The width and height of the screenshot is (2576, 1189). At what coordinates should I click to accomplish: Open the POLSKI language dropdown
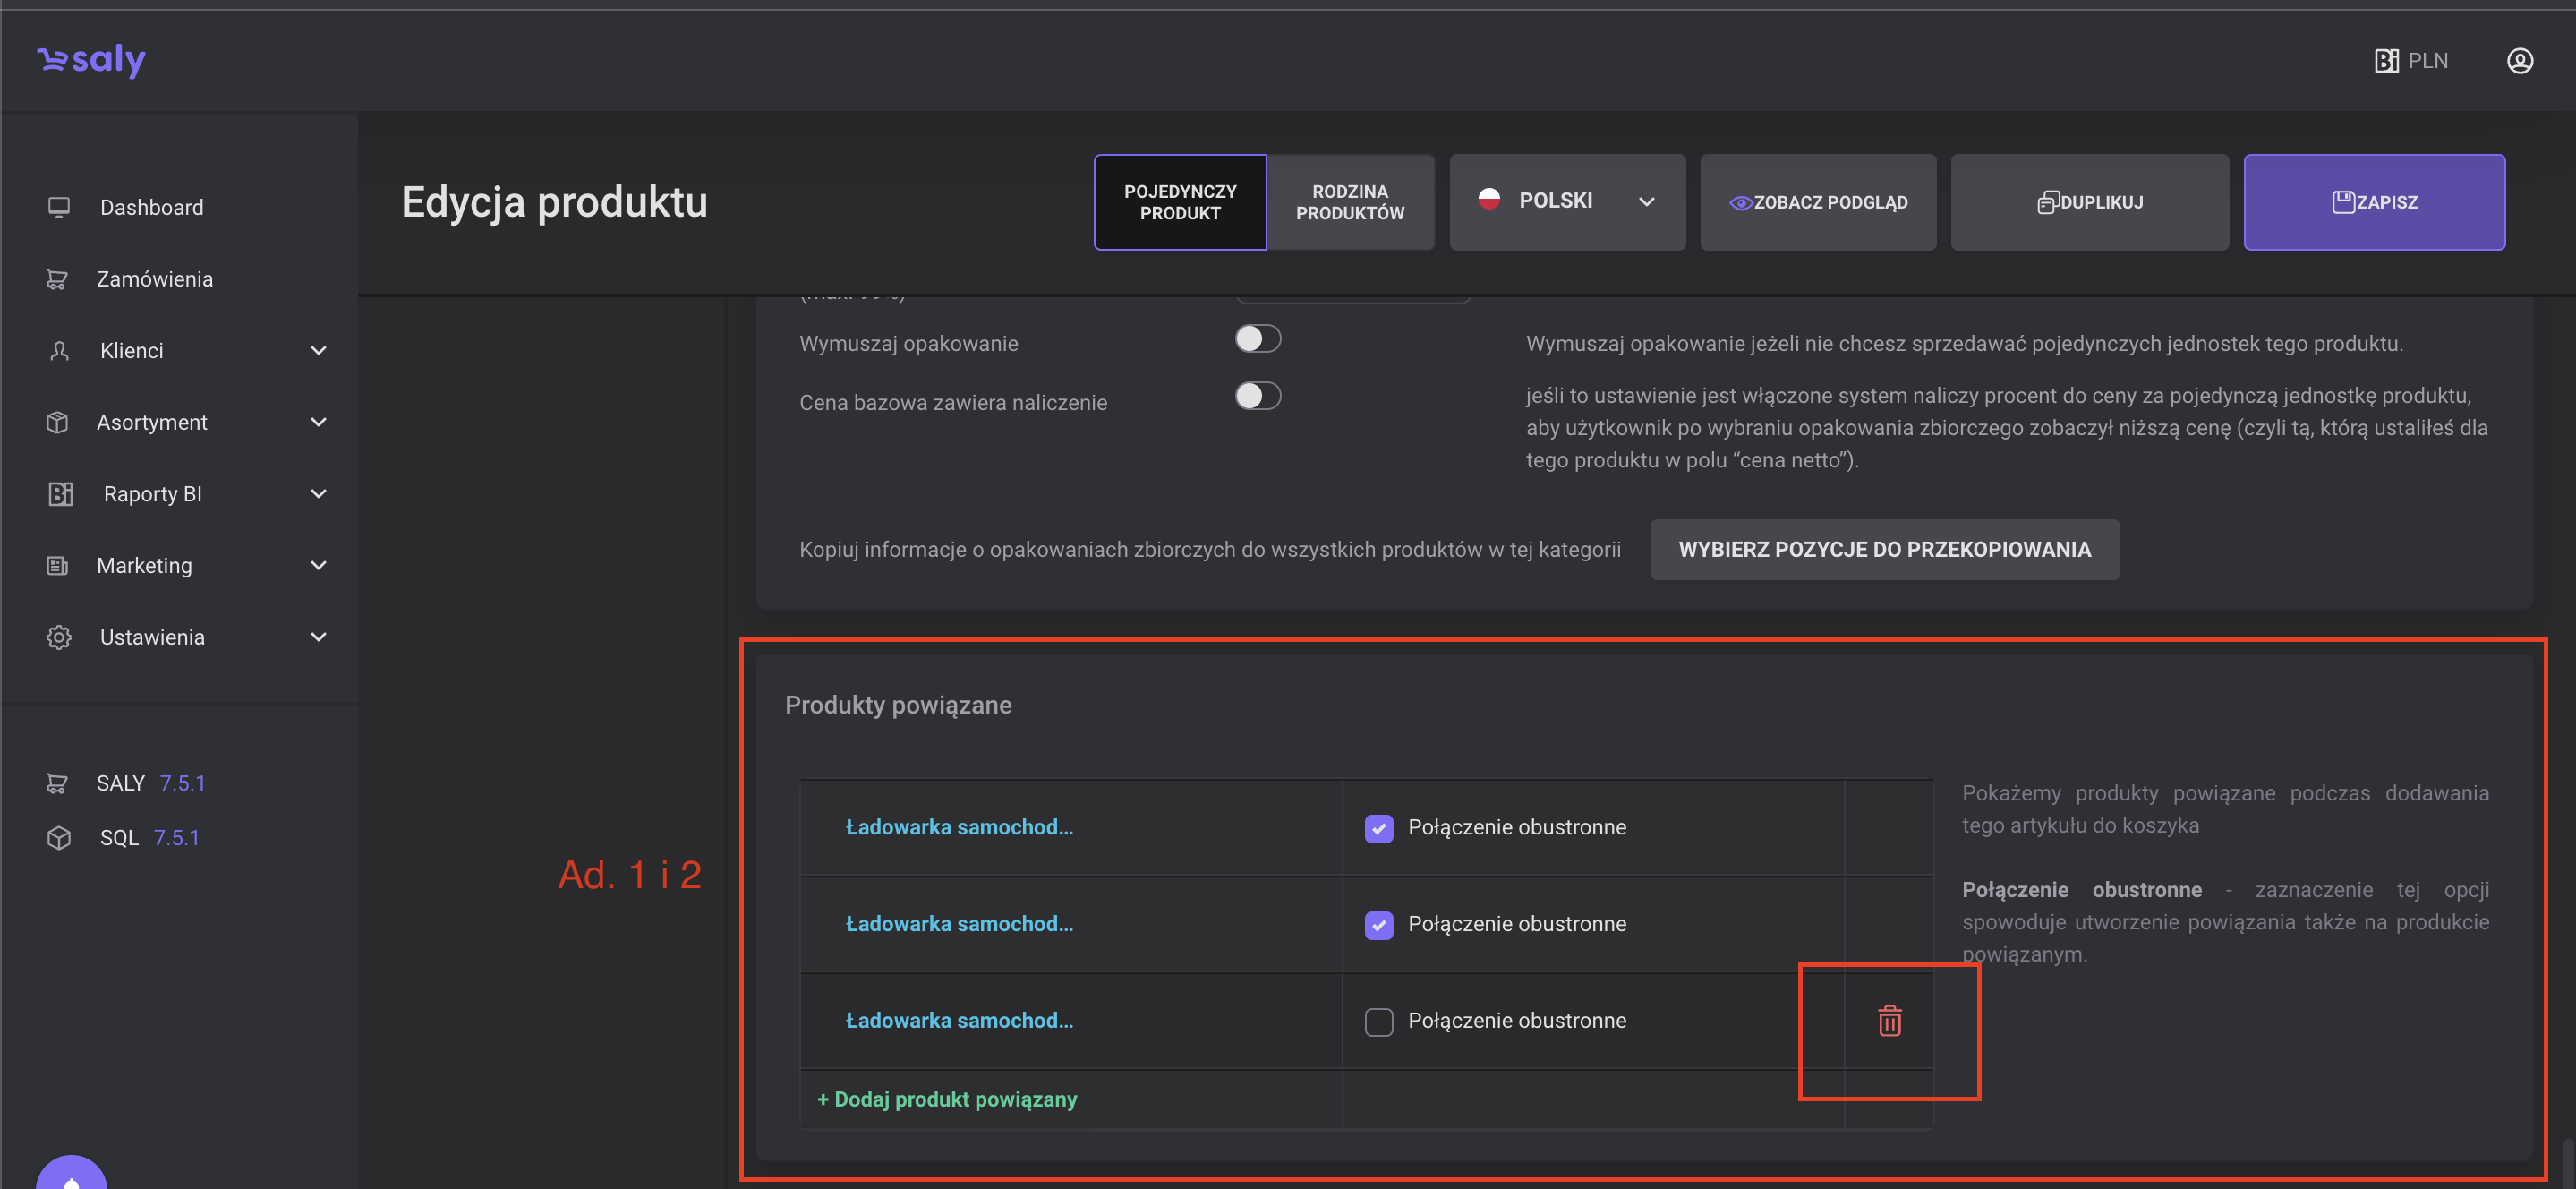[1567, 202]
